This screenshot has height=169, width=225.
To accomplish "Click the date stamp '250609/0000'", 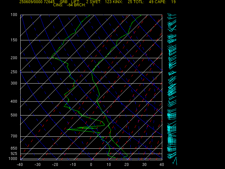I will tap(31, 2).
